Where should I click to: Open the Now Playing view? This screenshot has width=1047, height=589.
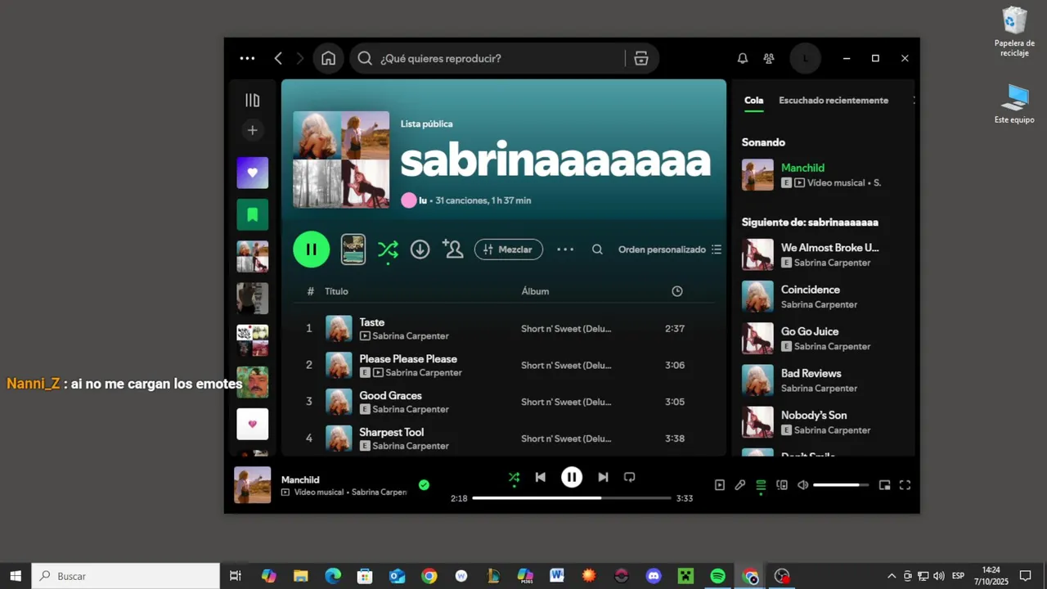click(x=720, y=485)
